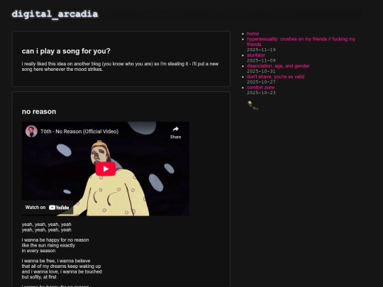383x287 pixels.
Task: Click the no reason heading
Action: 39,111
